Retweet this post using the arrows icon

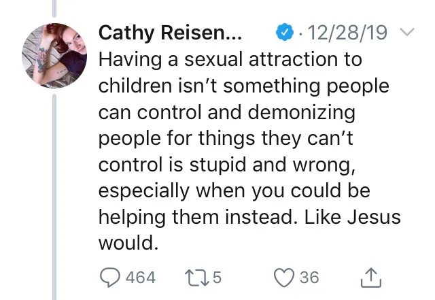coord(197,278)
